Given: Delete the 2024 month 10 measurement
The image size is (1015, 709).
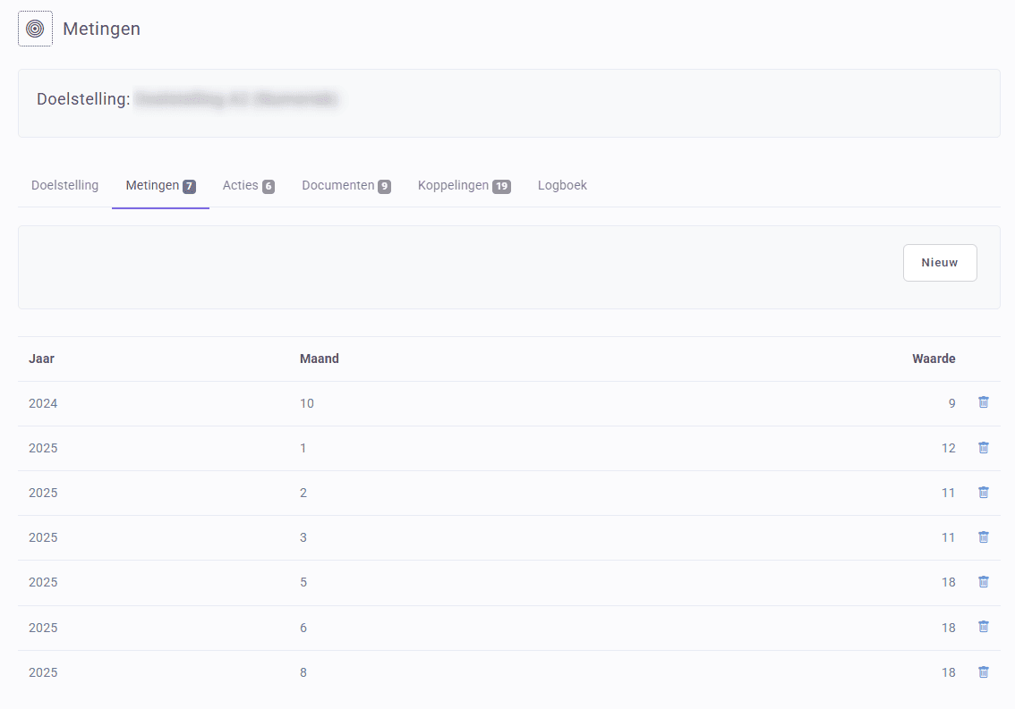Looking at the screenshot, I should coord(984,402).
